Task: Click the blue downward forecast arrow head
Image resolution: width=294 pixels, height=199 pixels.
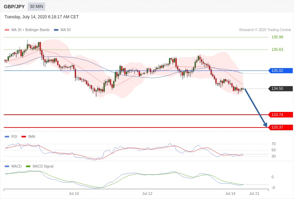Action: (265, 125)
